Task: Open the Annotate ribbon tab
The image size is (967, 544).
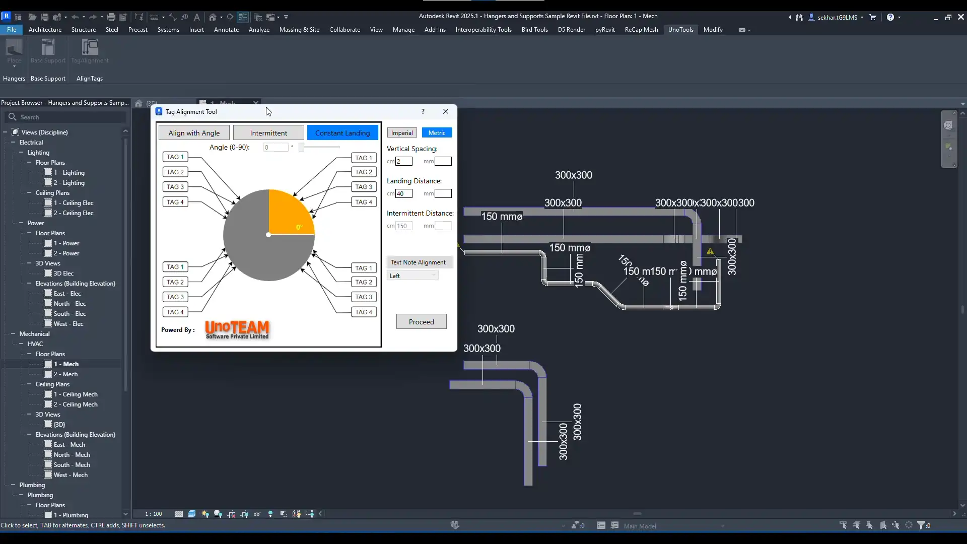Action: click(x=226, y=30)
